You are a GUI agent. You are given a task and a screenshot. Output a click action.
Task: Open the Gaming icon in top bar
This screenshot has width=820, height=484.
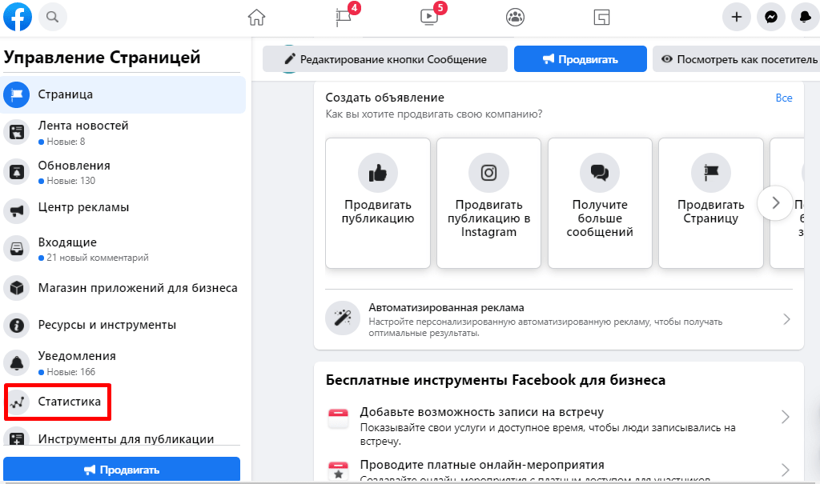click(x=601, y=17)
